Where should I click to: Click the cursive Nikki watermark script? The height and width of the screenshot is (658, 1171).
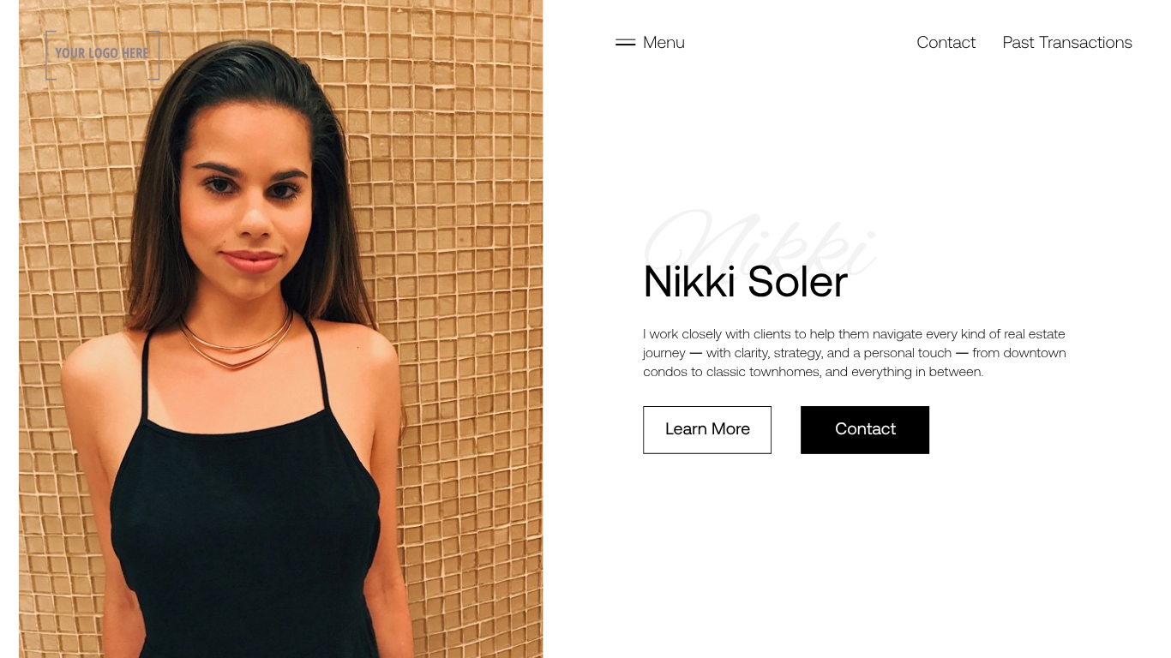[760, 243]
